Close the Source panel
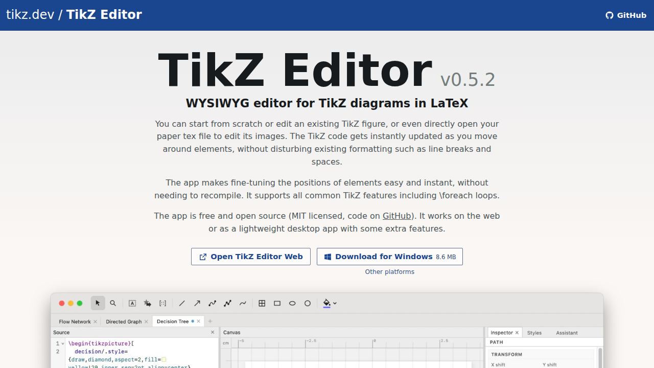654x368 pixels. [x=213, y=332]
